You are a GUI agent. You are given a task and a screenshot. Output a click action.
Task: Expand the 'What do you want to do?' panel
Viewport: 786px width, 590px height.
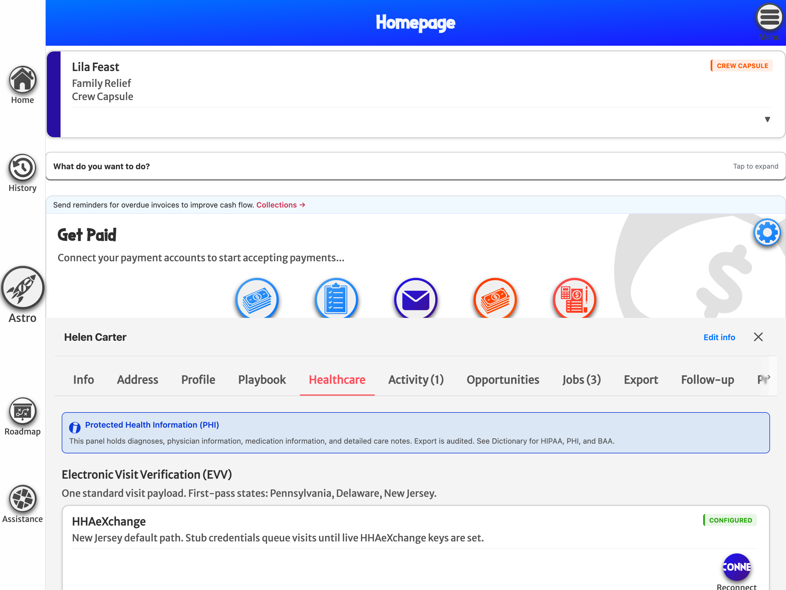416,166
